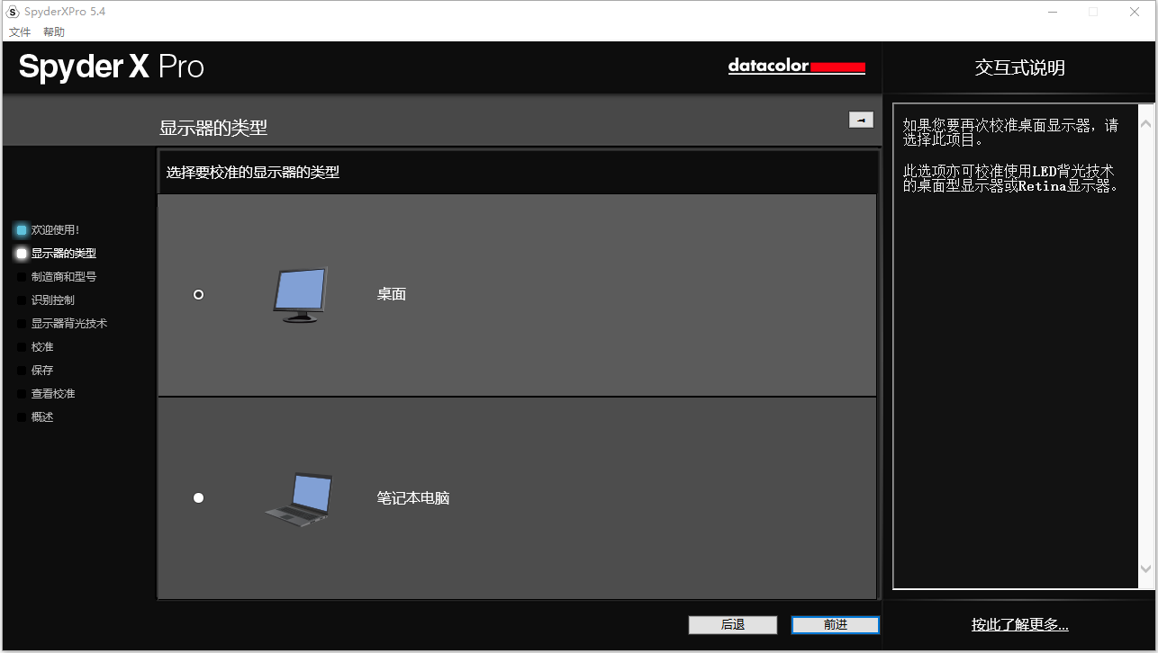The width and height of the screenshot is (1158, 653).
Task: Click the desktop monitor icon
Action: (301, 295)
